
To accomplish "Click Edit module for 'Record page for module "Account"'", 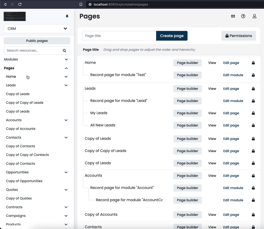I will 233,188.
